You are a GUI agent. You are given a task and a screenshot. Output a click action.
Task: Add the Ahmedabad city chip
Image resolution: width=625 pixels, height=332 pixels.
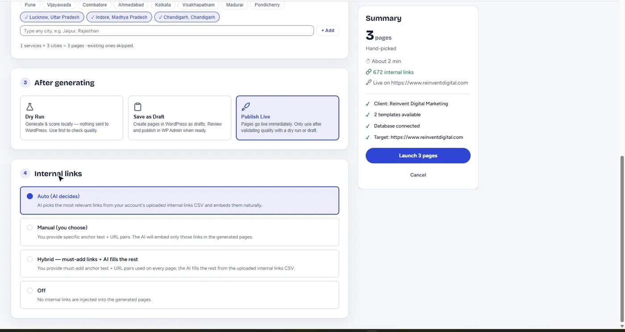(131, 5)
